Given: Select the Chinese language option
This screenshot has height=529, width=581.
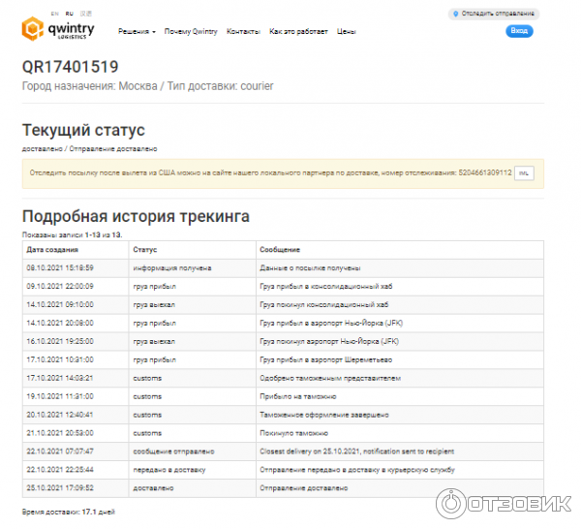Looking at the screenshot, I should point(83,15).
